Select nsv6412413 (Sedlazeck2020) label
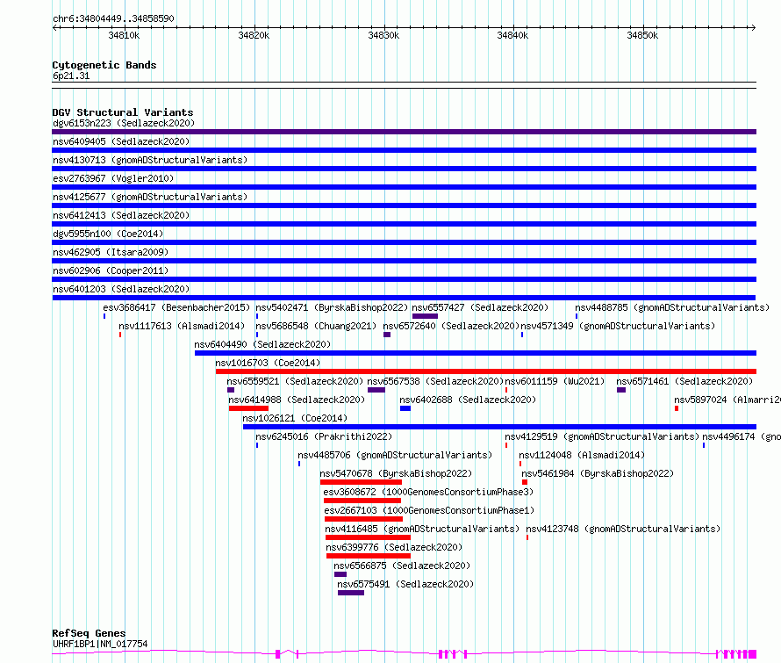 tap(121, 215)
